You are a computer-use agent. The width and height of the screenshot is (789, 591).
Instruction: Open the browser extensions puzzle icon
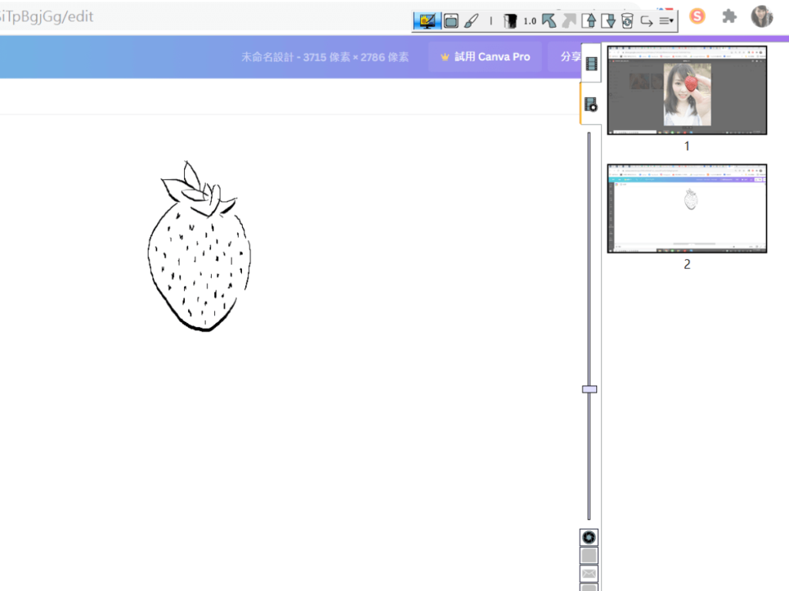[x=729, y=17]
